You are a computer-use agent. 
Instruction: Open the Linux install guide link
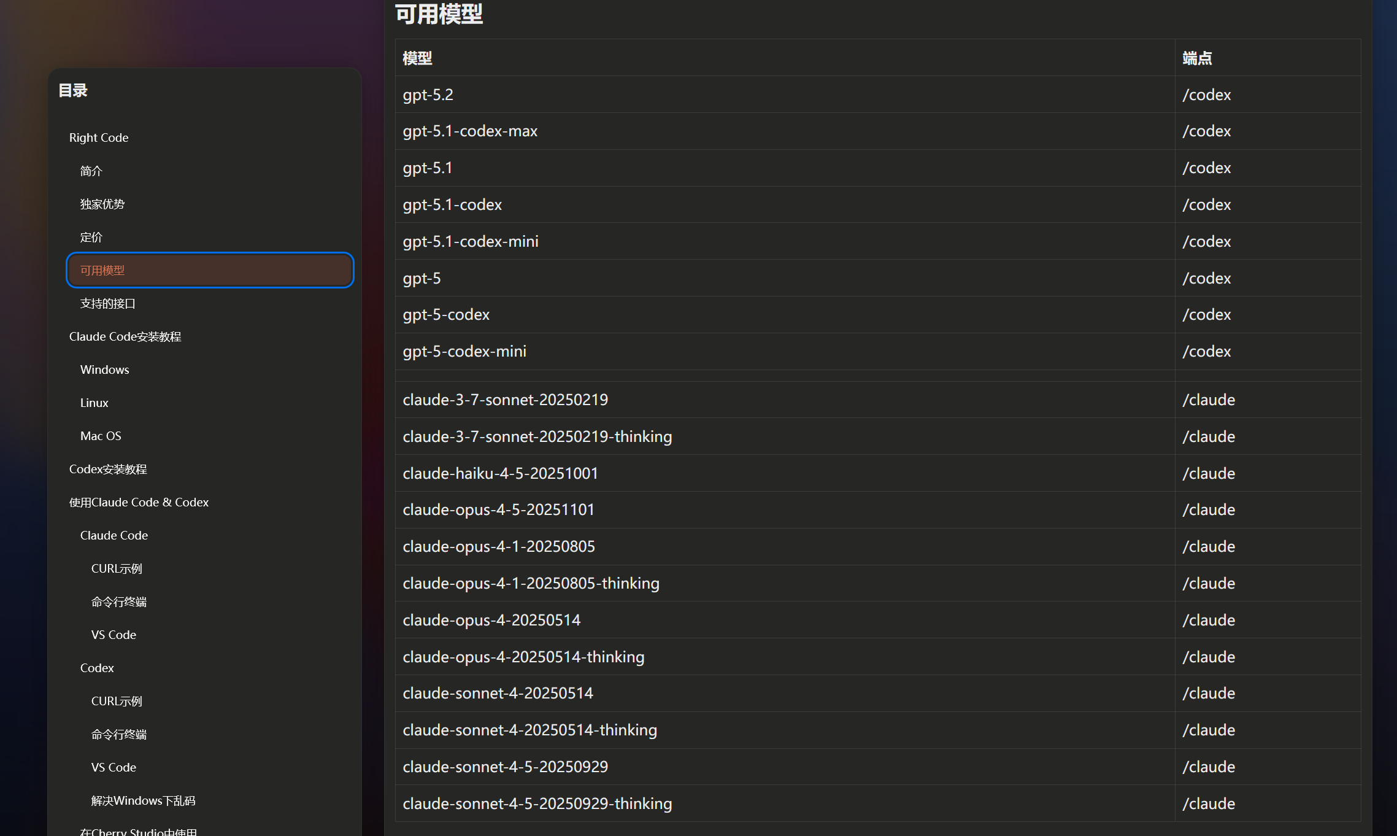click(94, 403)
